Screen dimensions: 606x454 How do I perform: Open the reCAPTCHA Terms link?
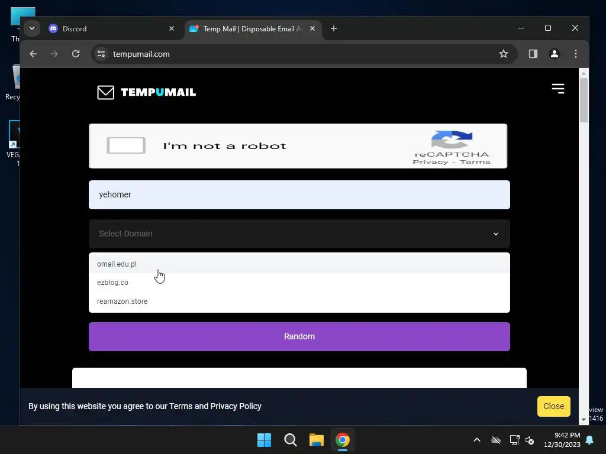pos(475,162)
